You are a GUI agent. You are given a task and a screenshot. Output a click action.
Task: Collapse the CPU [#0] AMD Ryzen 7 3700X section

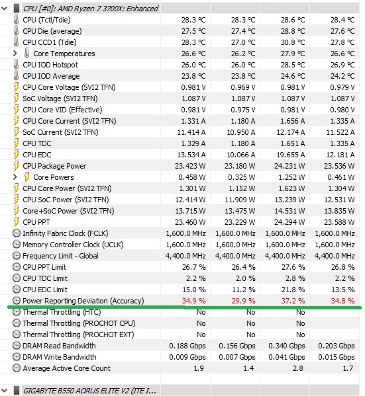(x=4, y=9)
